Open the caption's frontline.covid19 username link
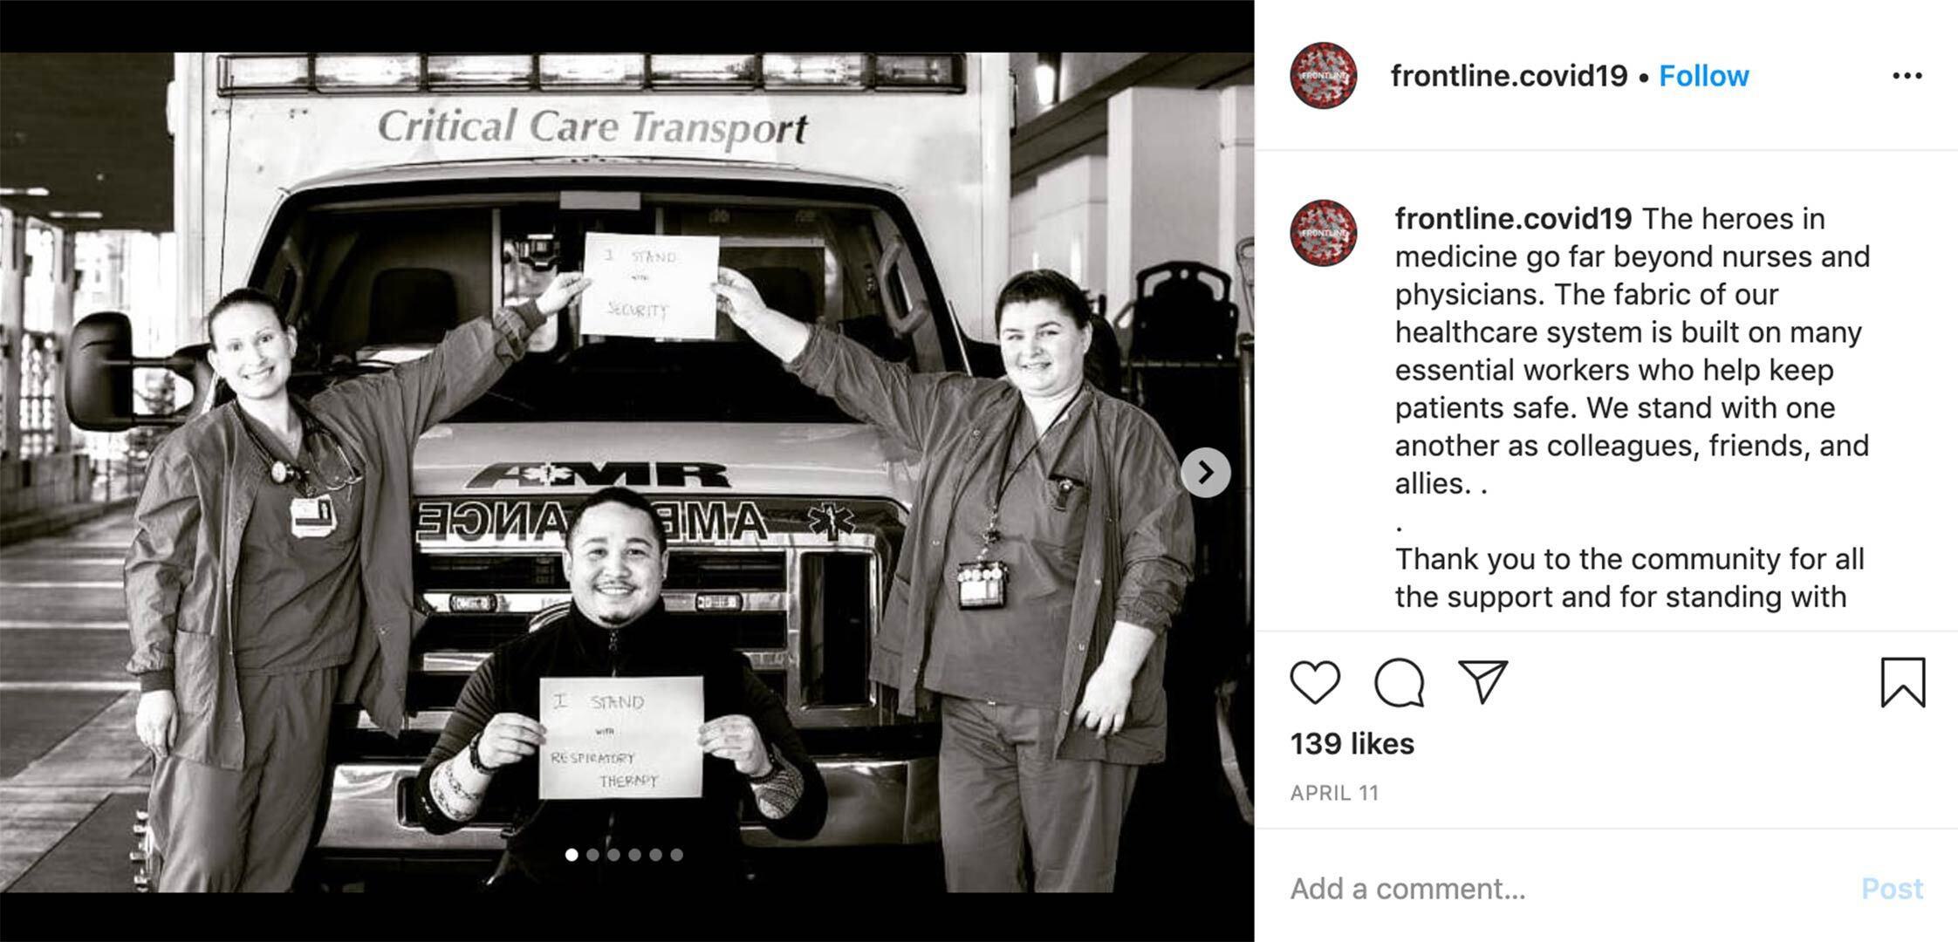Image resolution: width=1958 pixels, height=942 pixels. tap(1513, 219)
